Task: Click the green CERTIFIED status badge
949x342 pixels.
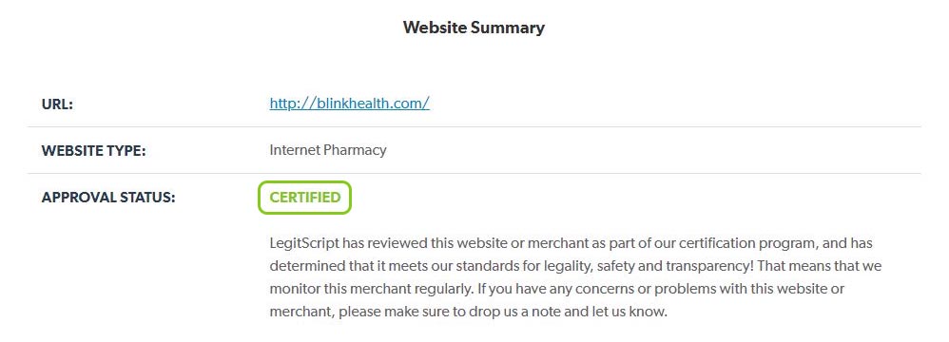Action: tap(305, 198)
